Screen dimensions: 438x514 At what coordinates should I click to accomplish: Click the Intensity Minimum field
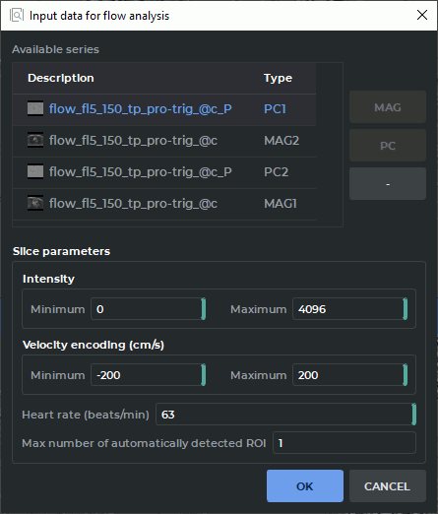pos(148,309)
